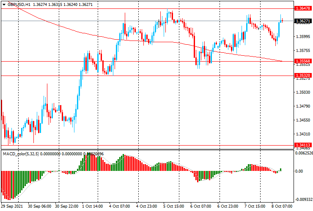Click the 4 Oct 07:00 time label
Viewport: 313px width, 211px height.
[119, 206]
